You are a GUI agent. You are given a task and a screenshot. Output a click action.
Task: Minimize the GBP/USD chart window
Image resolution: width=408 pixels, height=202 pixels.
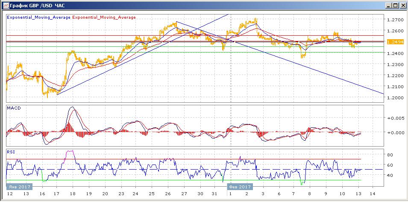(x=389, y=5)
